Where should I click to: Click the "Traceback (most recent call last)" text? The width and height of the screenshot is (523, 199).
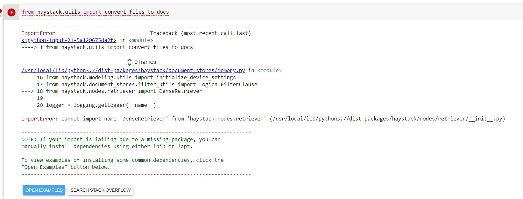click(201, 33)
